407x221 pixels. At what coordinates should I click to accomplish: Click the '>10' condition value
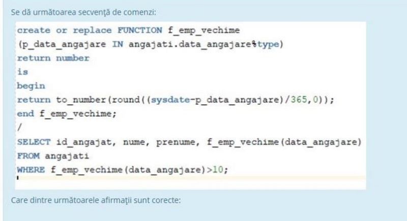pos(214,170)
